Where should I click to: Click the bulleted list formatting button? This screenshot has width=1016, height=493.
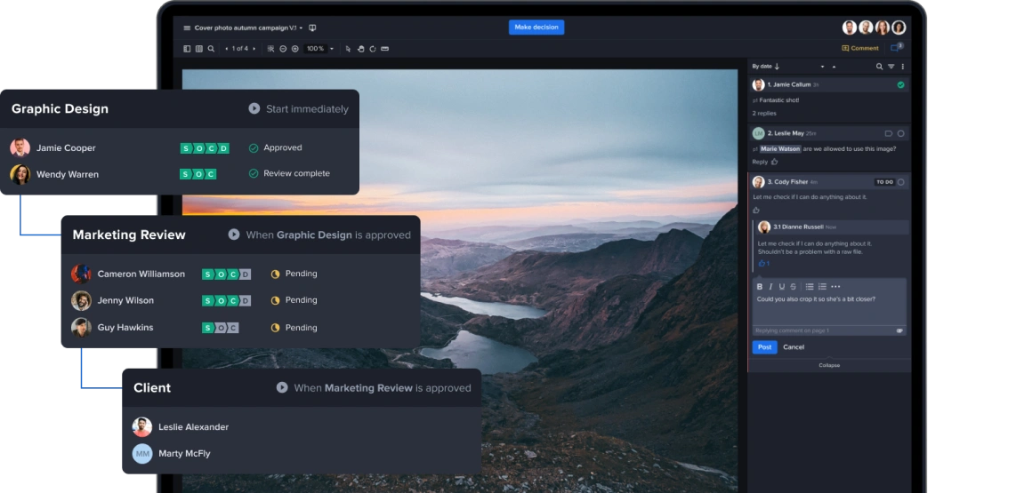click(809, 287)
